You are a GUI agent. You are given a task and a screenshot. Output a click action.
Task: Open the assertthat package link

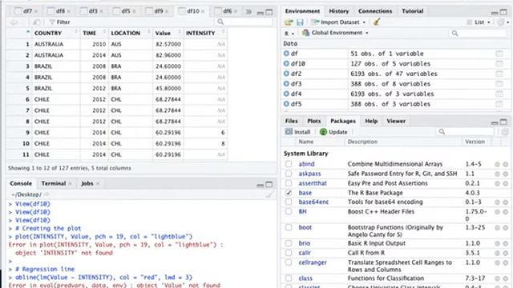pos(313,183)
